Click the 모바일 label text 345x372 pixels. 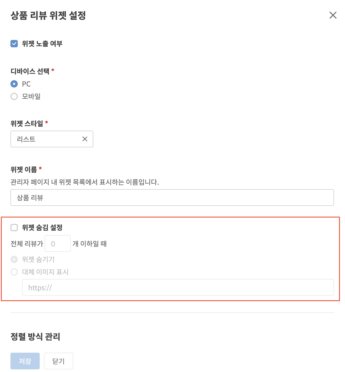[x=31, y=96]
